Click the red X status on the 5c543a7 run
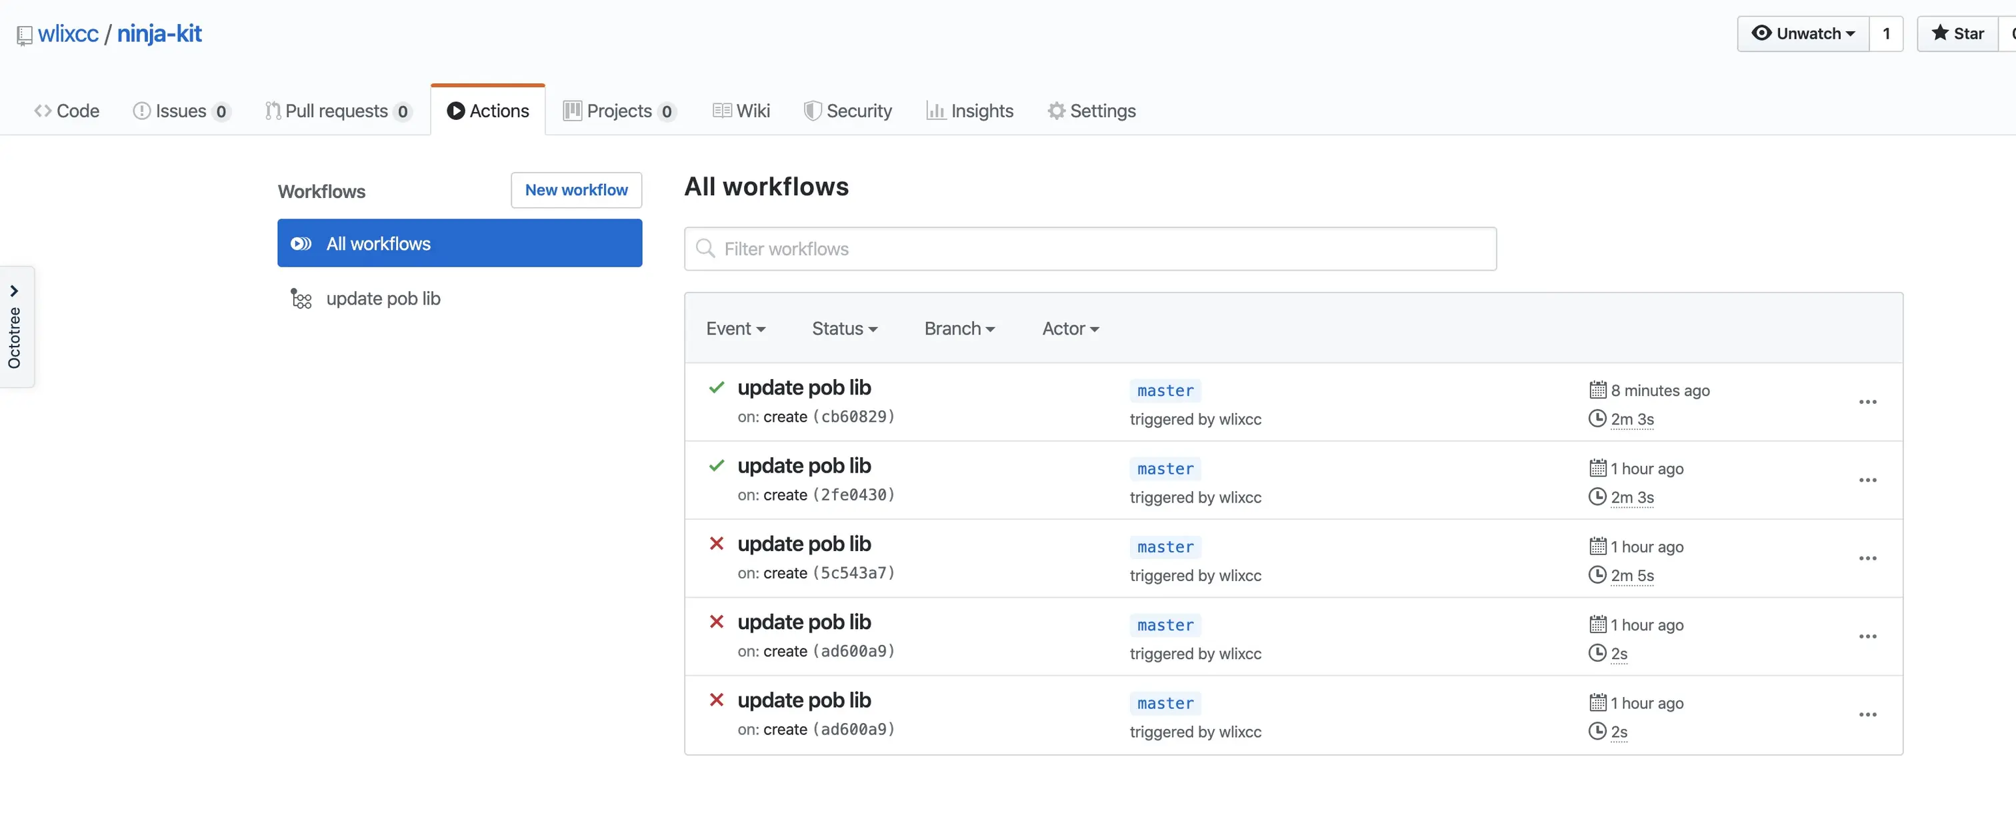The width and height of the screenshot is (2016, 839). (x=716, y=543)
